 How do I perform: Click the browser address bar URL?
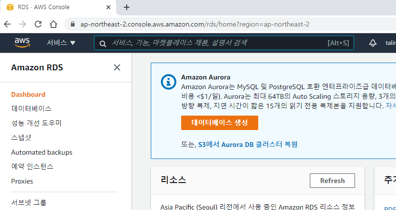[x=195, y=24]
